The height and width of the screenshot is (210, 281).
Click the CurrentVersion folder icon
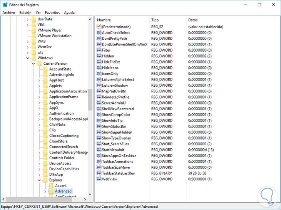pos(40,64)
